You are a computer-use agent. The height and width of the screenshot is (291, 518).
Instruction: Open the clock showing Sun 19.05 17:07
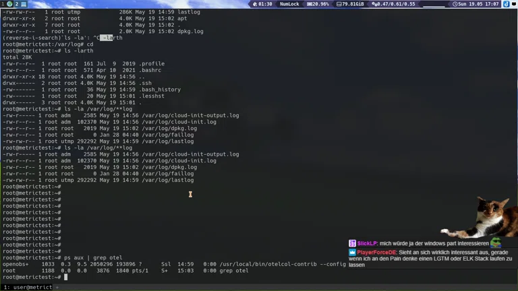point(476,4)
